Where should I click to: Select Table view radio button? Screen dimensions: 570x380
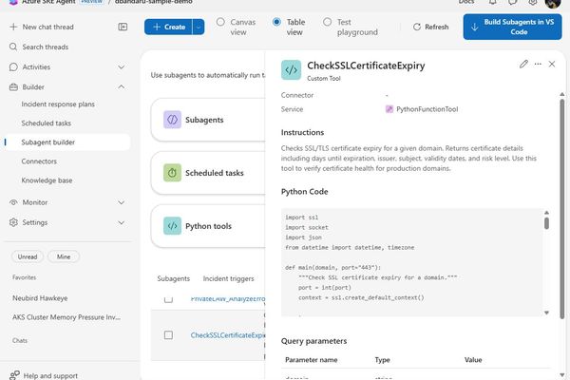pos(276,22)
